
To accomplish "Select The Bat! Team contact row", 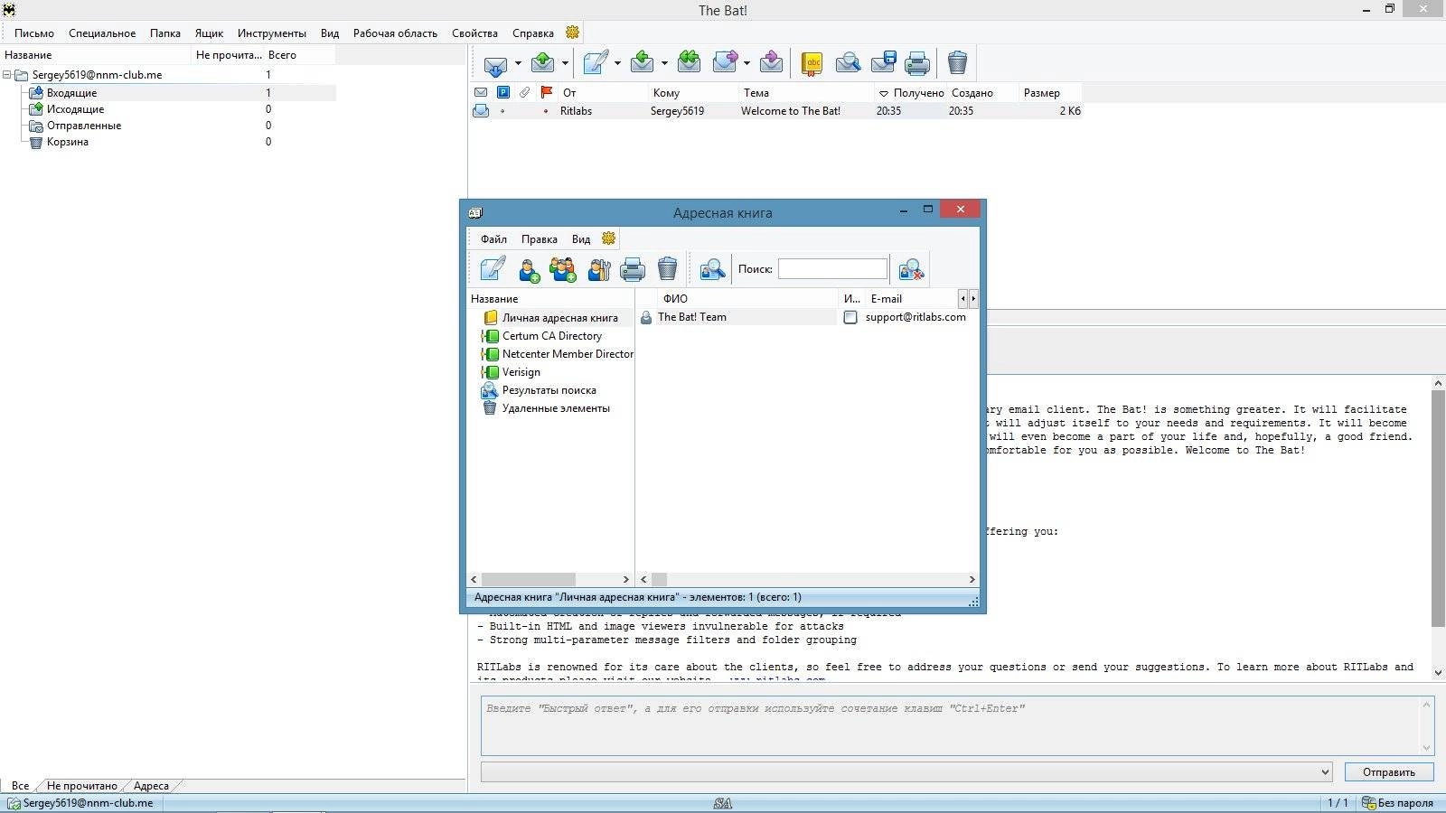I will coord(737,317).
